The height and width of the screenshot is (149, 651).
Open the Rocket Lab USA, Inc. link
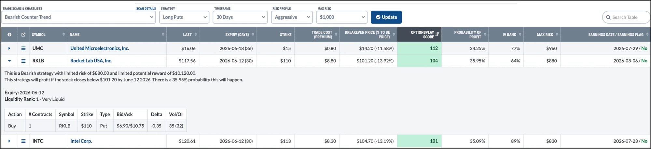[91, 61]
